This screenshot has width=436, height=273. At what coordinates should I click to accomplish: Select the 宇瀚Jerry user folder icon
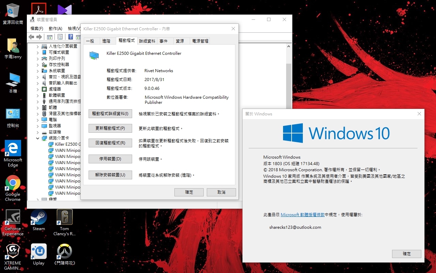(13, 49)
